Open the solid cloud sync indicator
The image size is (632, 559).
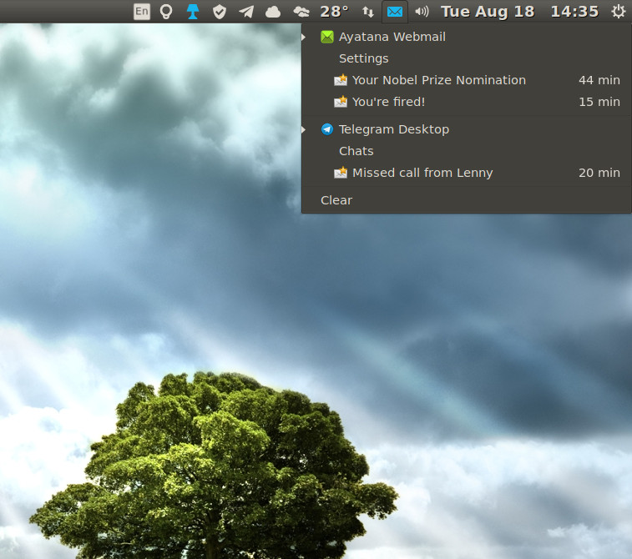coord(273,12)
